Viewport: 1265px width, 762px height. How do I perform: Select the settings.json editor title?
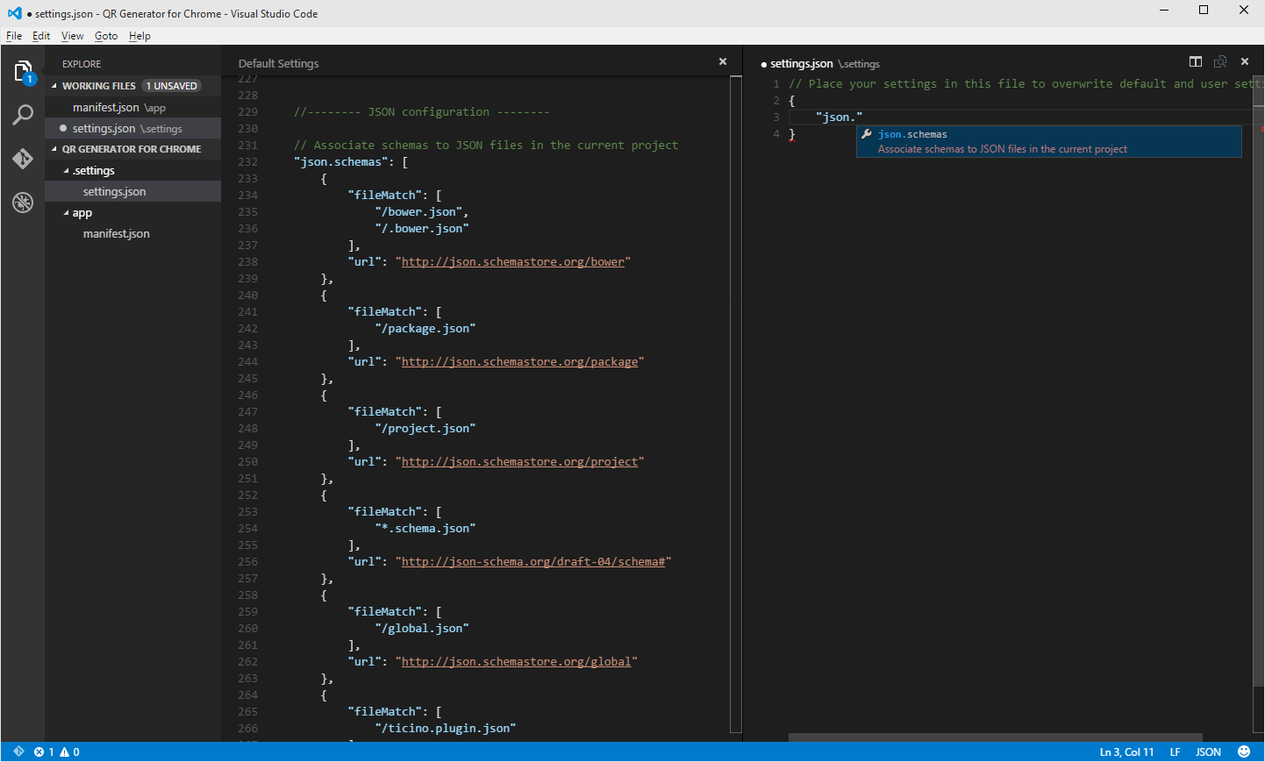(802, 63)
